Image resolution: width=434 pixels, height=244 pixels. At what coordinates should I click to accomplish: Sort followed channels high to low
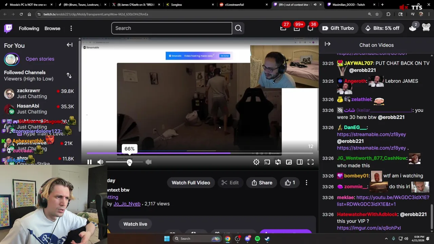[69, 76]
